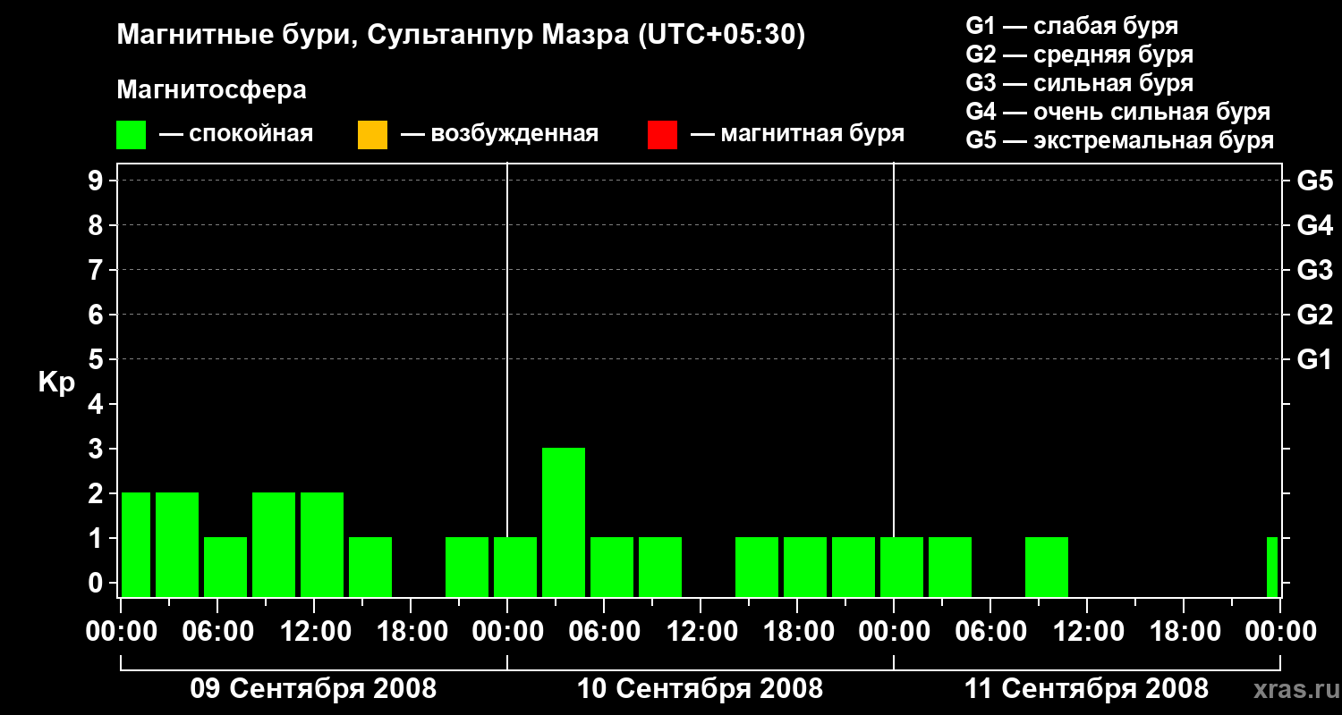The height and width of the screenshot is (715, 1342).
Task: Click the thin sliver bar at the chart's right edge
Action: 1272,567
